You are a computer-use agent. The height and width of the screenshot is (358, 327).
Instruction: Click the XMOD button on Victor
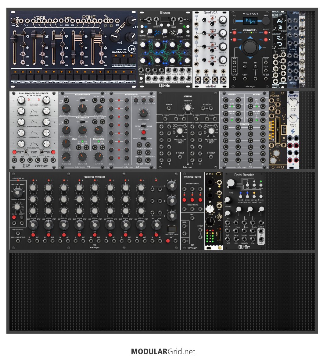[235, 33]
